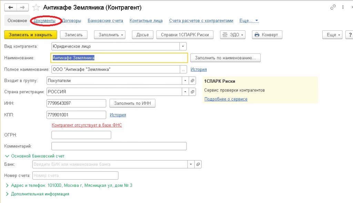Open the Банковские счета tab
The height and width of the screenshot is (203, 353).
105,21
